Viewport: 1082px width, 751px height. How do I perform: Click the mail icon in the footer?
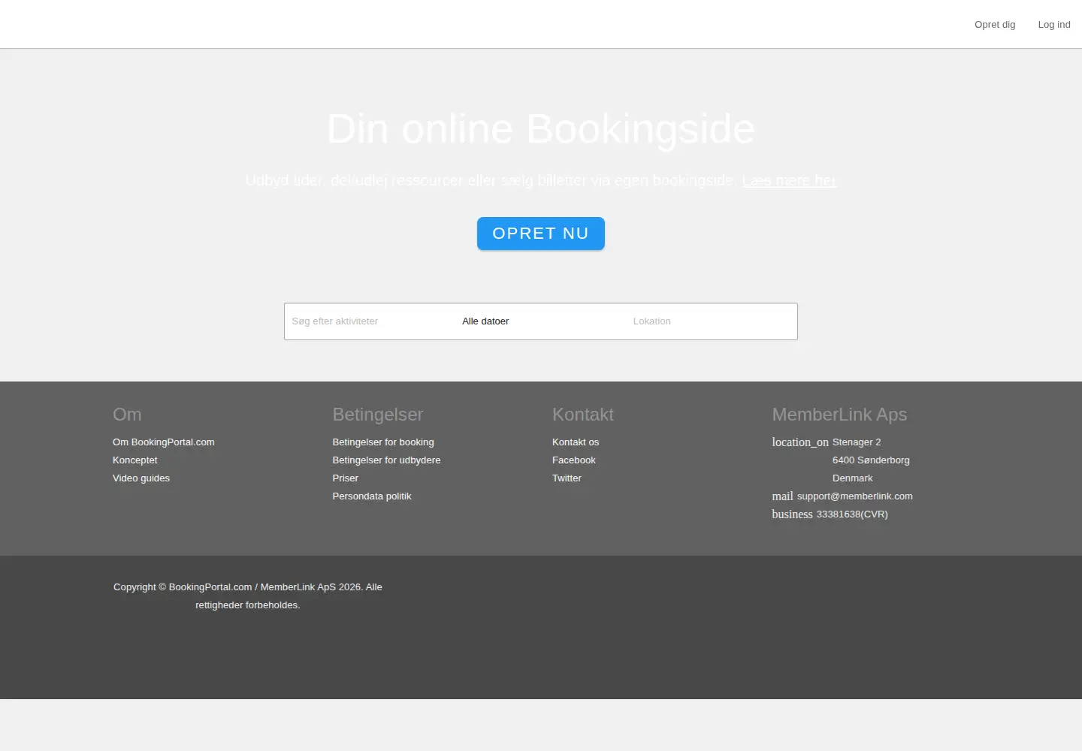pyautogui.click(x=782, y=496)
